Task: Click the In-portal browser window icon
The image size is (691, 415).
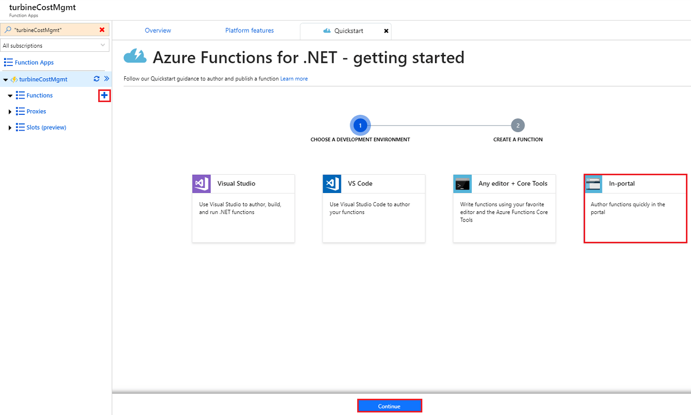Action: pos(593,183)
